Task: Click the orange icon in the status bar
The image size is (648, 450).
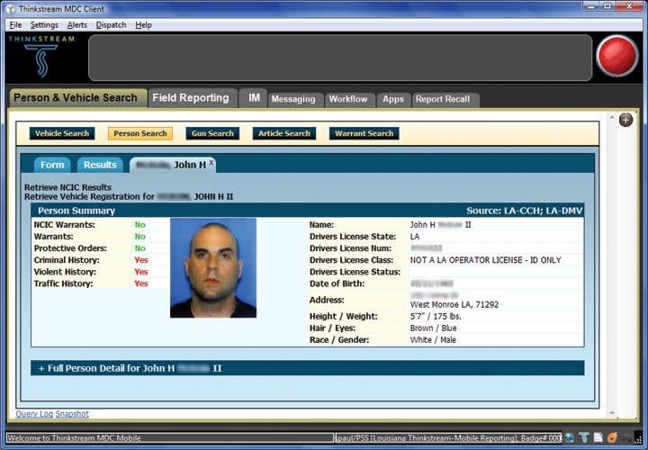Action: (x=612, y=438)
